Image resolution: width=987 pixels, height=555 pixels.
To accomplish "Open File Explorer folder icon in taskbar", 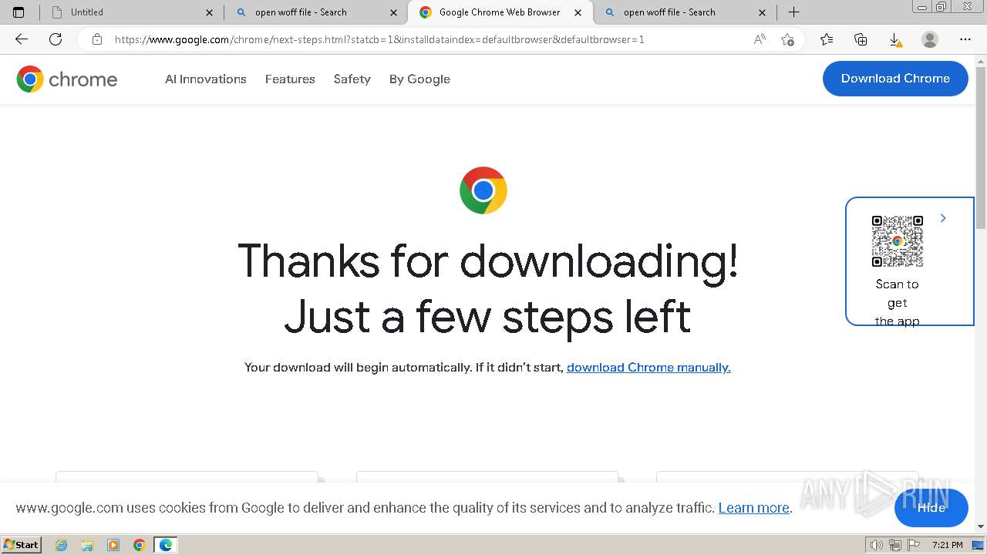I will [x=87, y=545].
